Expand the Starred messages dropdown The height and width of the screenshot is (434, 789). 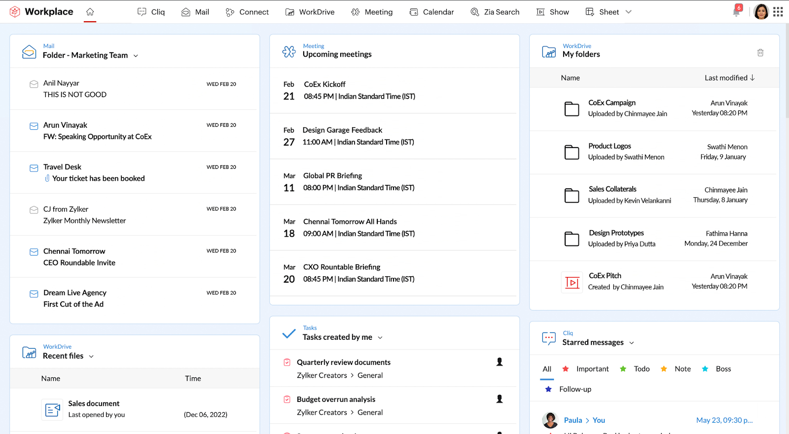coord(632,343)
